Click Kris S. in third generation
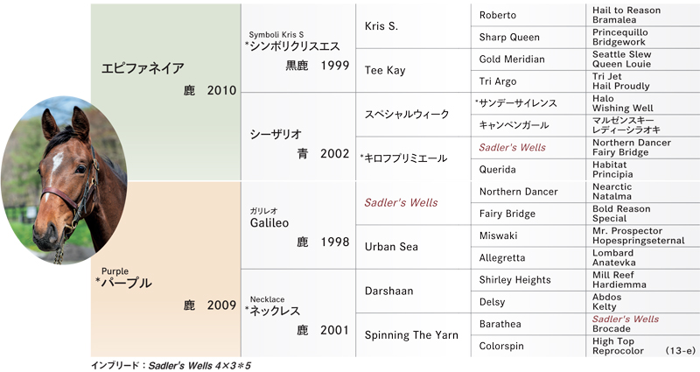The height and width of the screenshot is (372, 700). click(381, 26)
